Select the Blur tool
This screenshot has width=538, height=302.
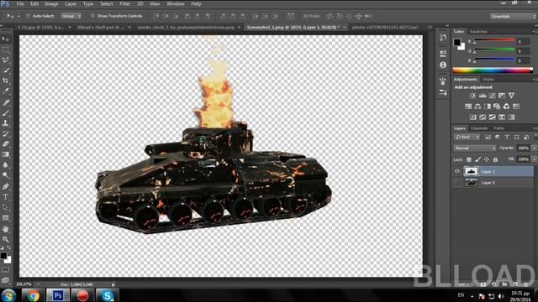[x=6, y=164]
